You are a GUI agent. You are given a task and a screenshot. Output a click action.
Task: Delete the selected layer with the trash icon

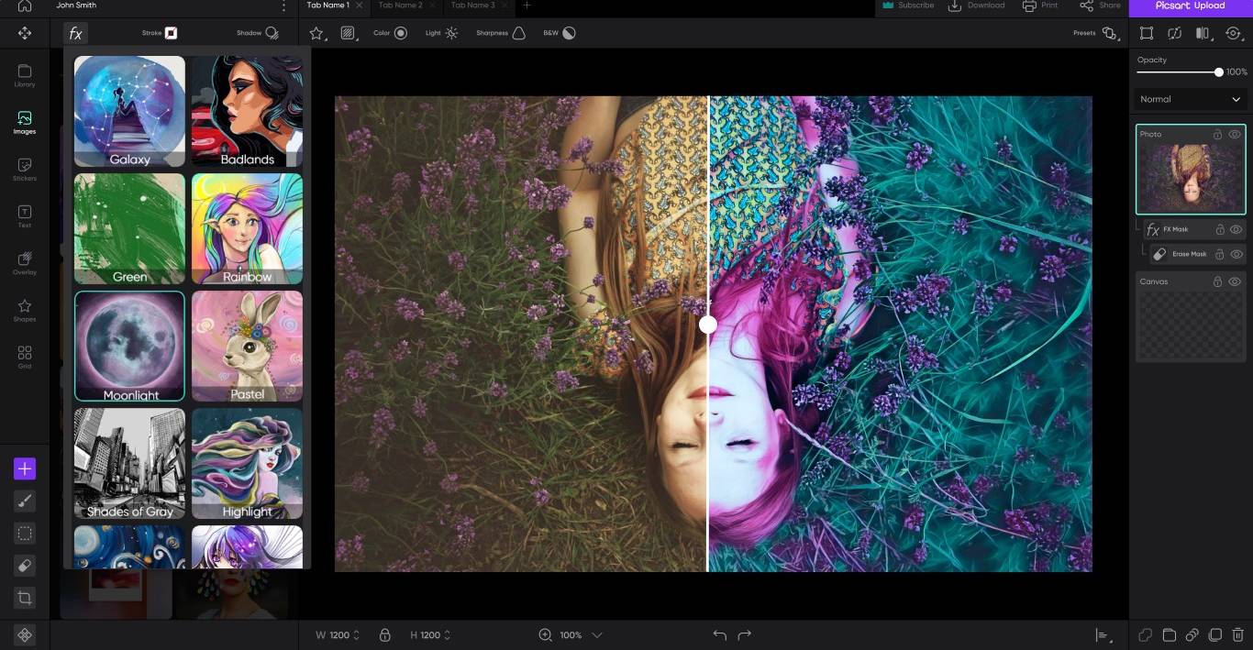pos(1239,633)
